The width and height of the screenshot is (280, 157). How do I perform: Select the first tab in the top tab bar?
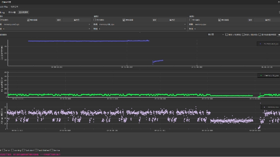pyautogui.click(x=4, y=7)
